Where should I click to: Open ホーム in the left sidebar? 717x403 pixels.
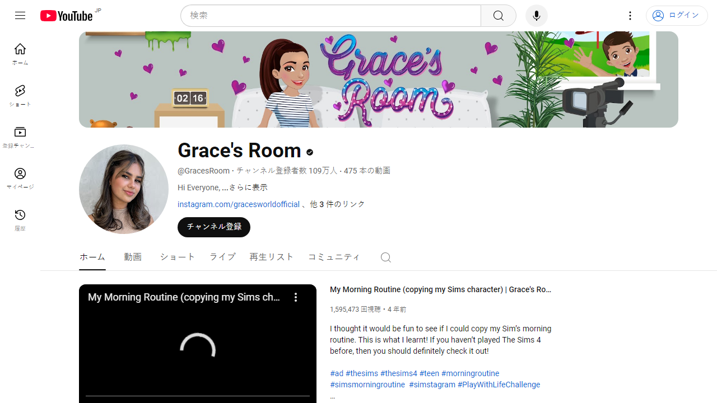(x=20, y=54)
